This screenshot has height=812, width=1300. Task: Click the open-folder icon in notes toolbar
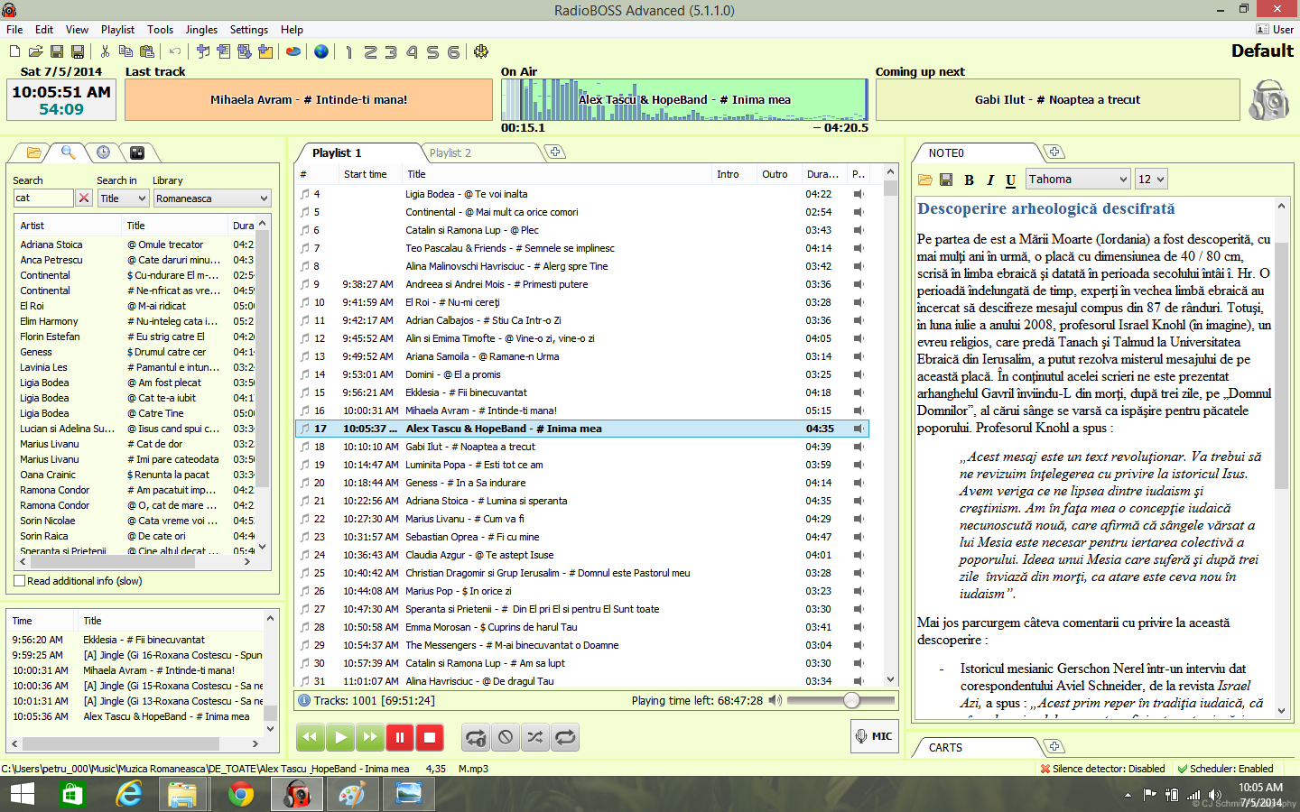point(925,180)
